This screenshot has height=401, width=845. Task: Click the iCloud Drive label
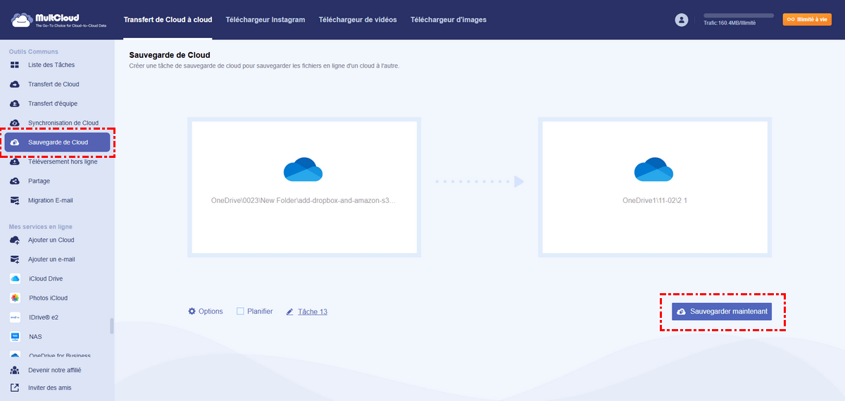[x=46, y=278]
